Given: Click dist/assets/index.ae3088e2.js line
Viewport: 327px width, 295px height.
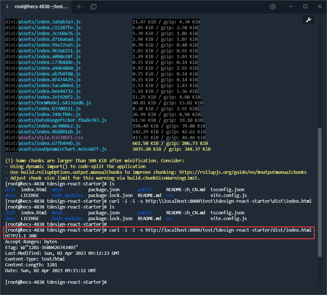Looking at the screenshot, I should coord(43,126).
